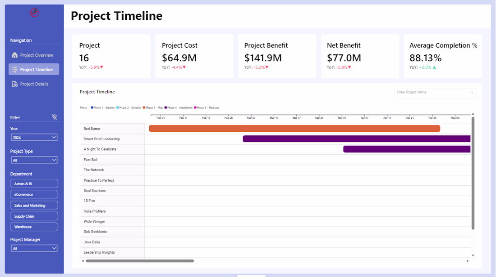
Task: Click the scroll-down arrow of the timeline
Action: pyautogui.click(x=473, y=255)
